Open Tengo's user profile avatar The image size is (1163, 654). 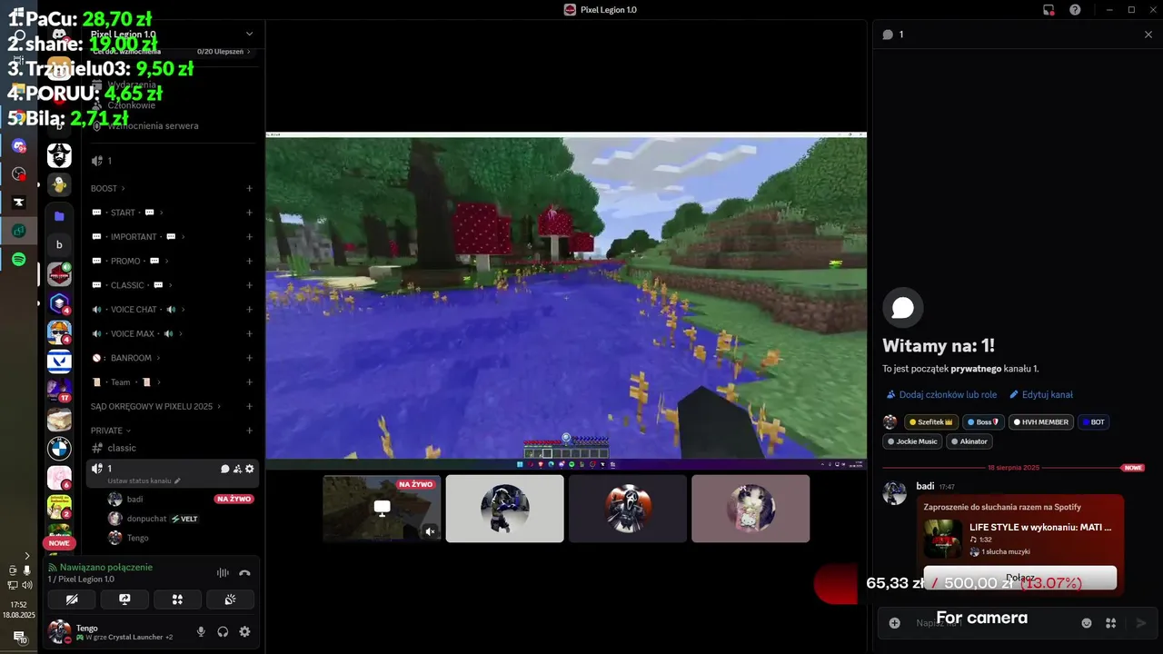(x=59, y=631)
